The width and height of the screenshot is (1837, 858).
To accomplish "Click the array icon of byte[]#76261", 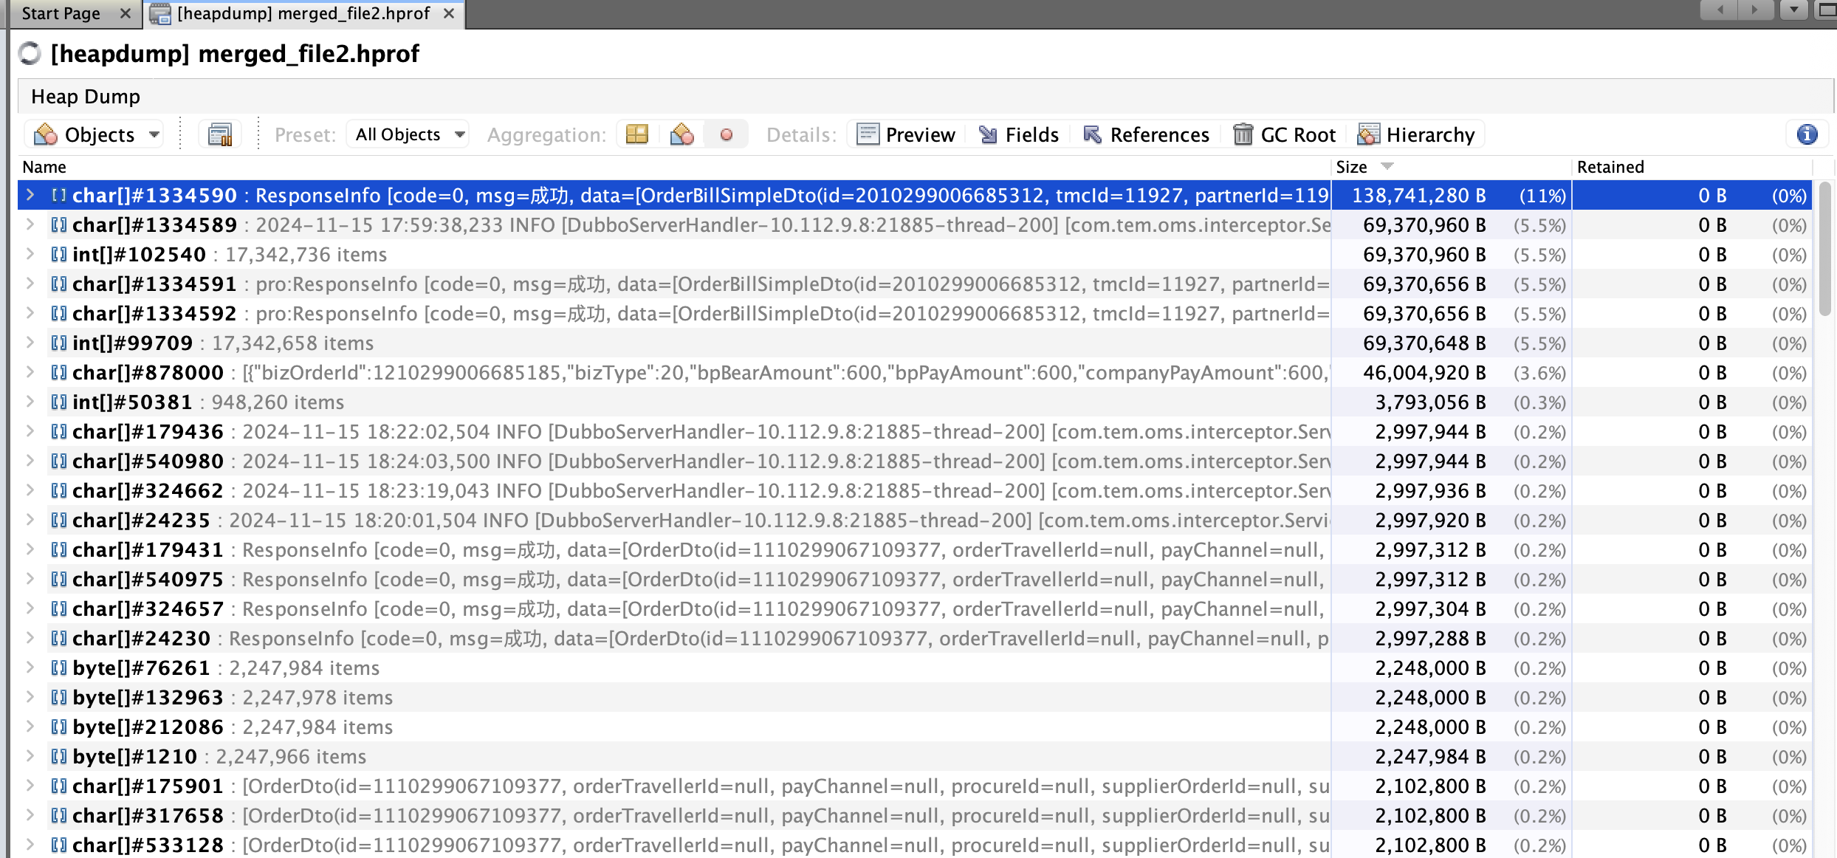I will [x=59, y=668].
